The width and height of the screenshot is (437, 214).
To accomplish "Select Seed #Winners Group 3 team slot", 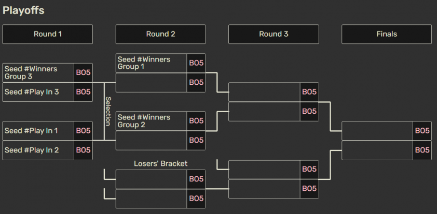I will coord(38,73).
